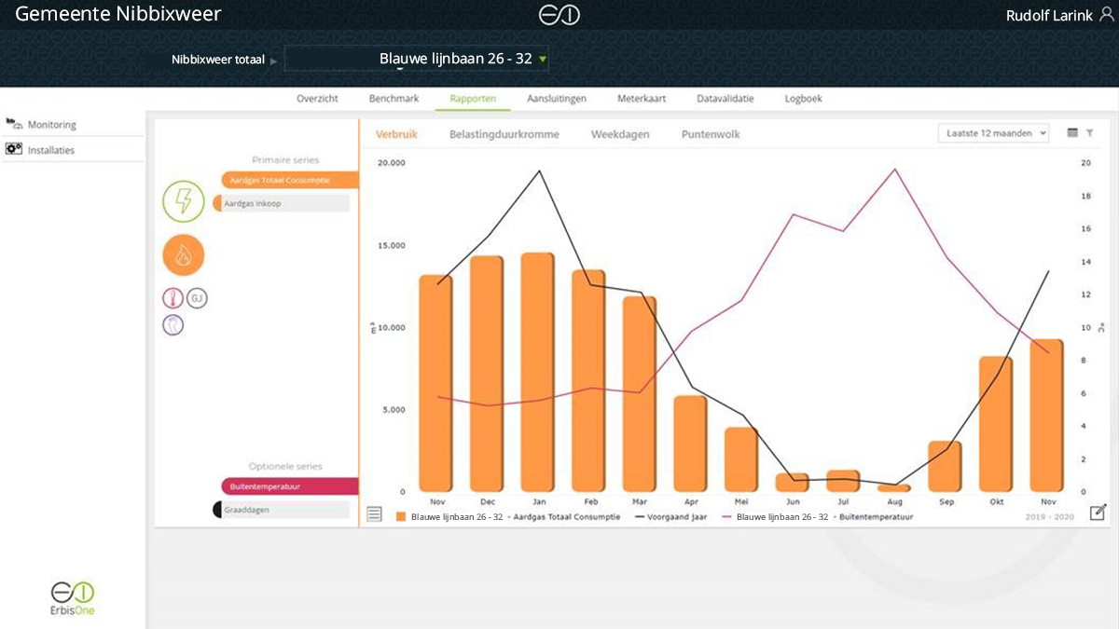This screenshot has width=1119, height=629.
Task: Click the Sep consumption bar
Action: [945, 467]
